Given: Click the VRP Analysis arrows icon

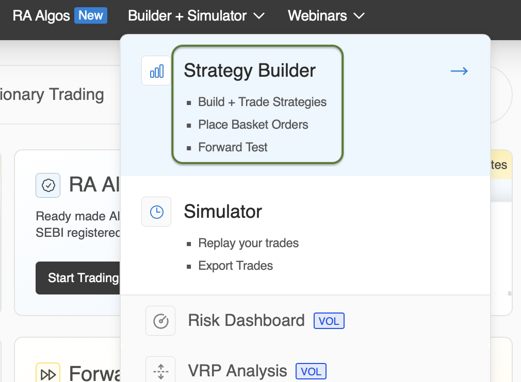Looking at the screenshot, I should click(160, 371).
